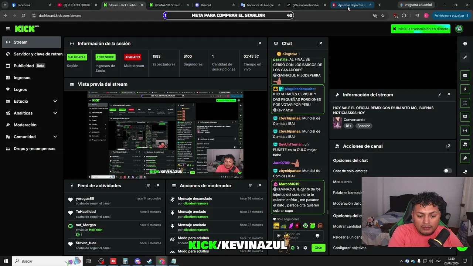The width and height of the screenshot is (473, 266).
Task: Switch to the Discord browser tab
Action: 214,5
